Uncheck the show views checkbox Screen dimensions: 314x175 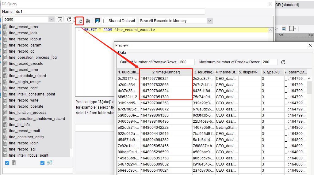(42, 163)
